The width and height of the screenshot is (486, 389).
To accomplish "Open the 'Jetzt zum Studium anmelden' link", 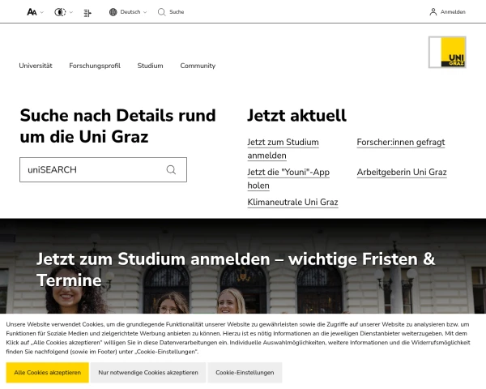I will coord(283,149).
